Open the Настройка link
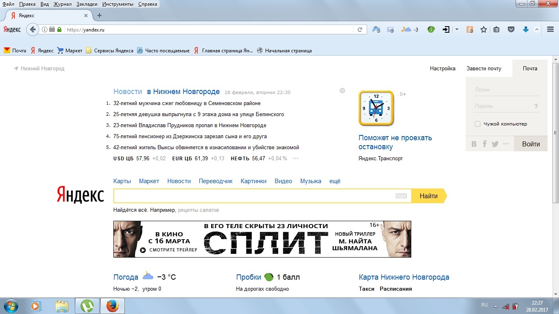This screenshot has width=559, height=314. 443,69
